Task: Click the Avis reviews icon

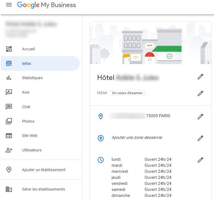Action: pos(9,92)
